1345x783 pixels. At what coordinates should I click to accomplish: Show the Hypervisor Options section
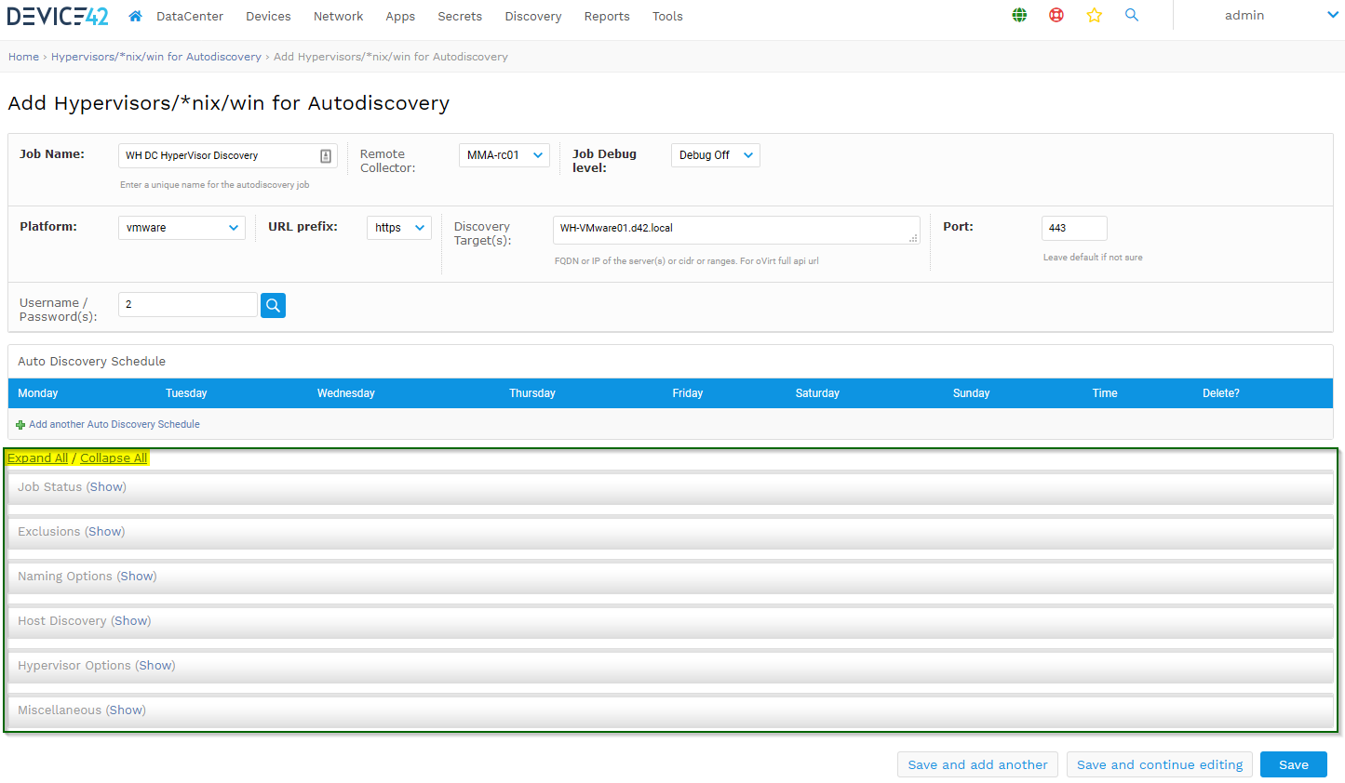click(x=155, y=665)
